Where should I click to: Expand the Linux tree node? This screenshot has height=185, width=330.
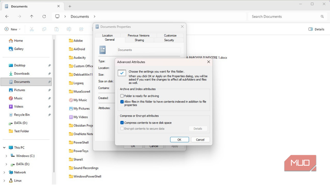pos(4,181)
